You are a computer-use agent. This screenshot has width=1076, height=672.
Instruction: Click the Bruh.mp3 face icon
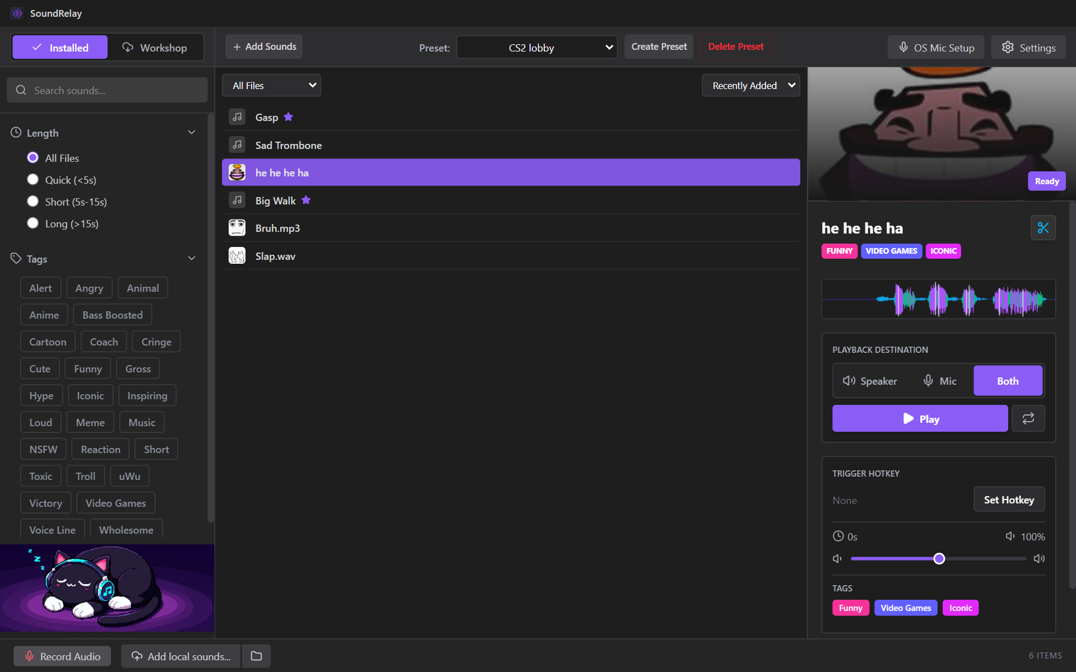pos(237,228)
